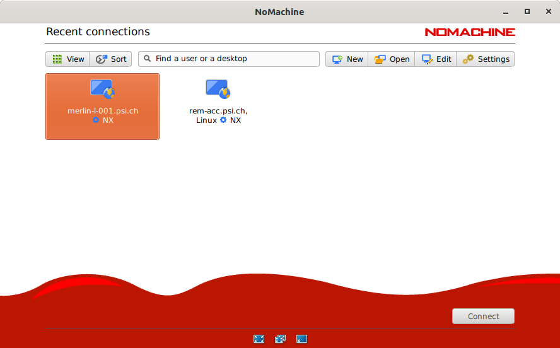
Task: Open Settings via the gears icon
Action: 468,59
